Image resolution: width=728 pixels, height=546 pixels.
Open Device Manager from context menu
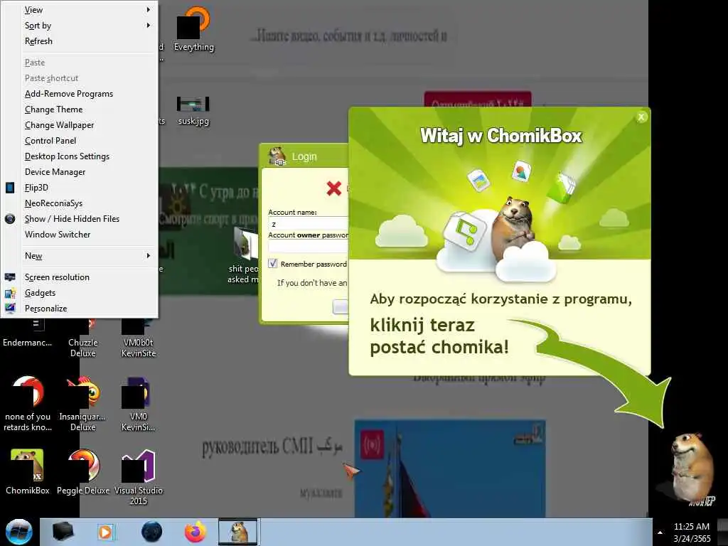pyautogui.click(x=80, y=172)
